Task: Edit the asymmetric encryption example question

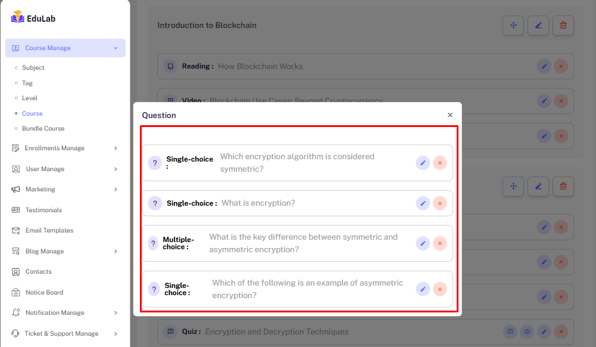Action: pos(423,289)
